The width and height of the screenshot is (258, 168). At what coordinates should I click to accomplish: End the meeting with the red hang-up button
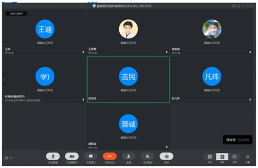click(110, 156)
